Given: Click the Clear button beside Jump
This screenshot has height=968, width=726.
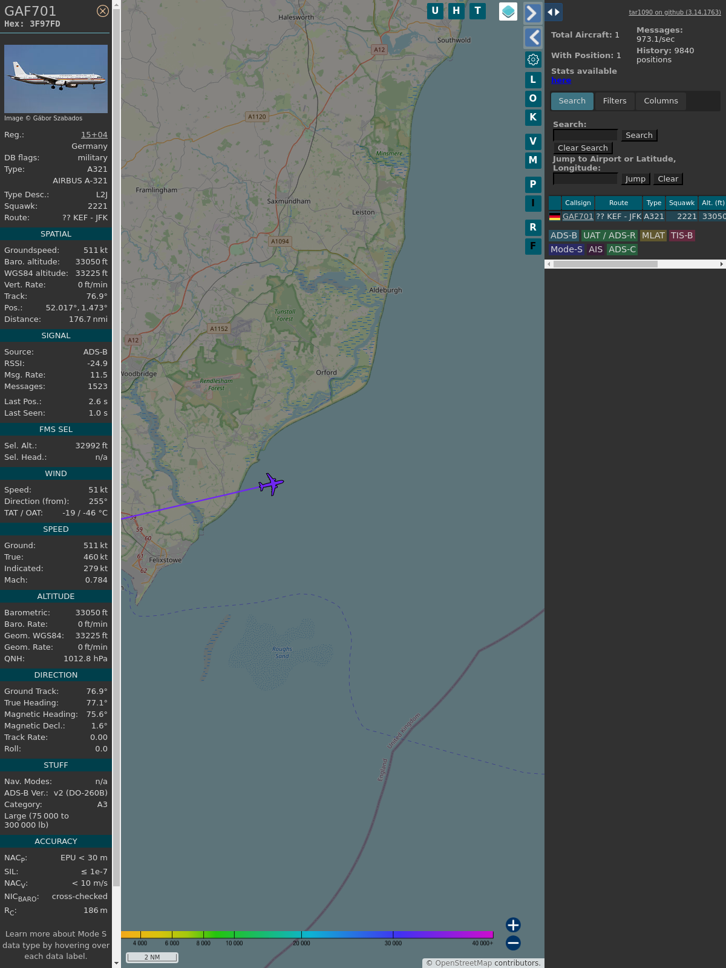Looking at the screenshot, I should [x=668, y=179].
